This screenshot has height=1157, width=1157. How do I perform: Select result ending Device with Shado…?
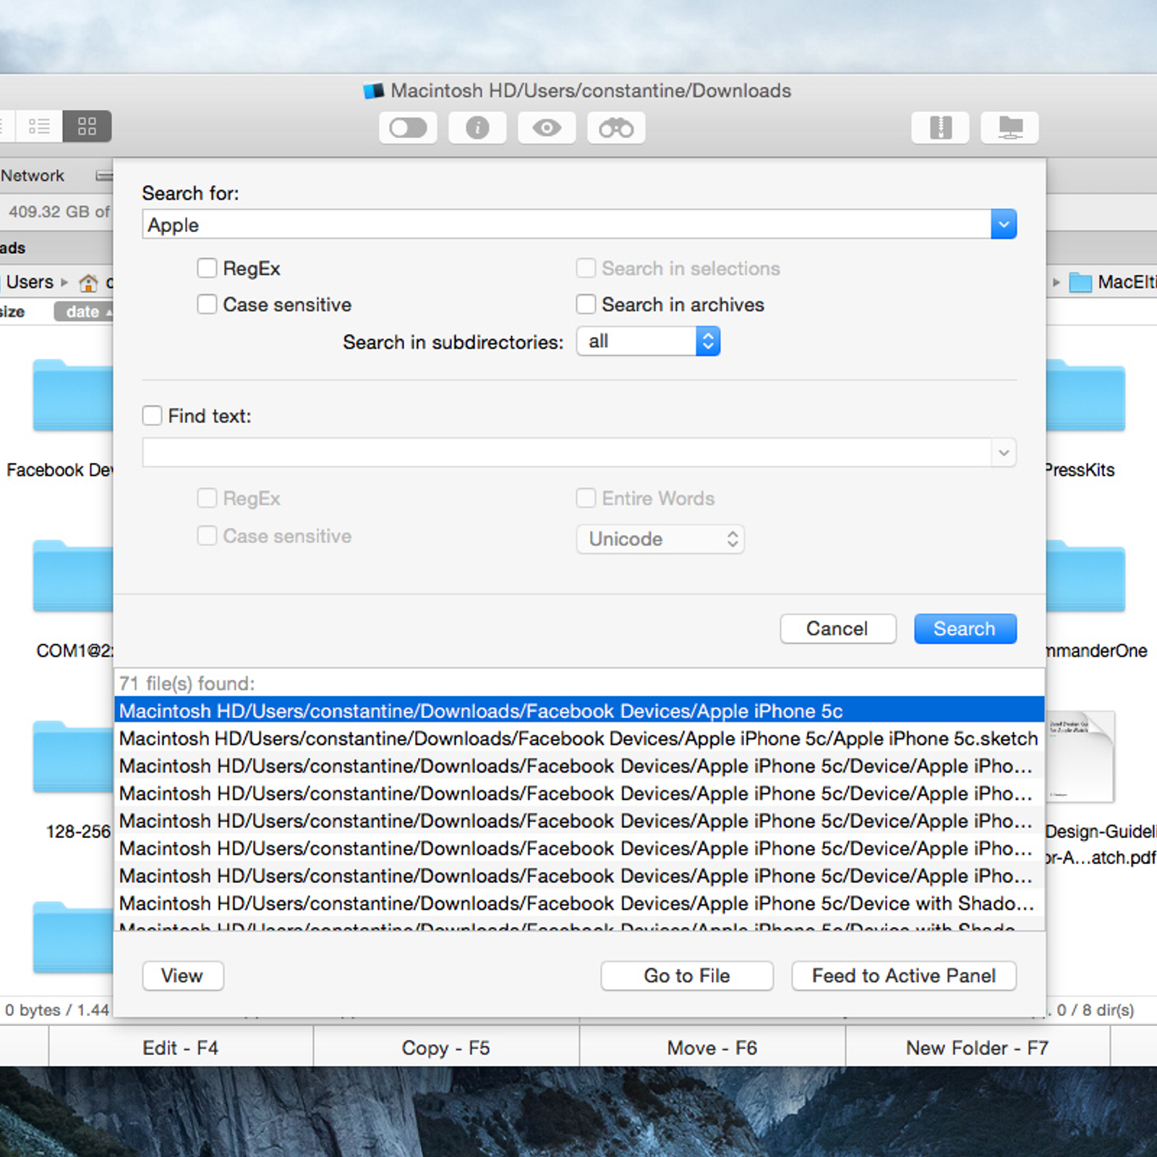point(579,903)
